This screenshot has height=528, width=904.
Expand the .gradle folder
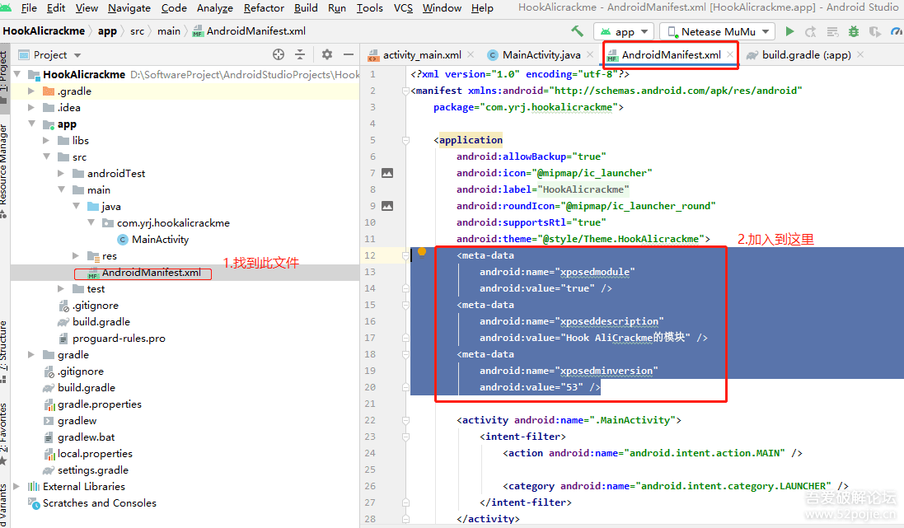point(31,91)
